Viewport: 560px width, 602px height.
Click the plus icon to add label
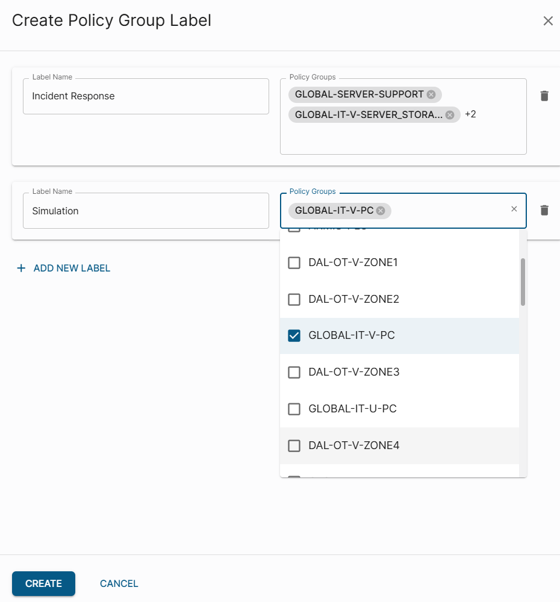pyautogui.click(x=21, y=268)
